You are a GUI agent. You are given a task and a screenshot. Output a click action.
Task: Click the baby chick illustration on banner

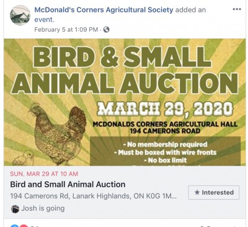coord(23,158)
